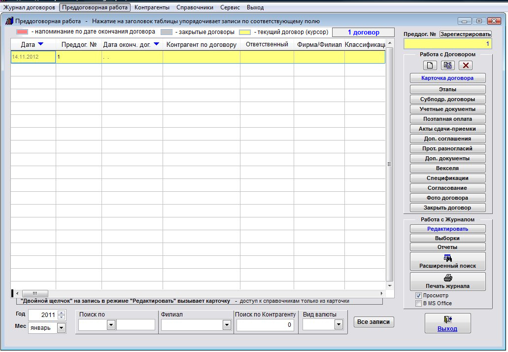Click the horizontal scrollbar thumb of the table
Viewport: 508px width, 352px height.
(35, 293)
